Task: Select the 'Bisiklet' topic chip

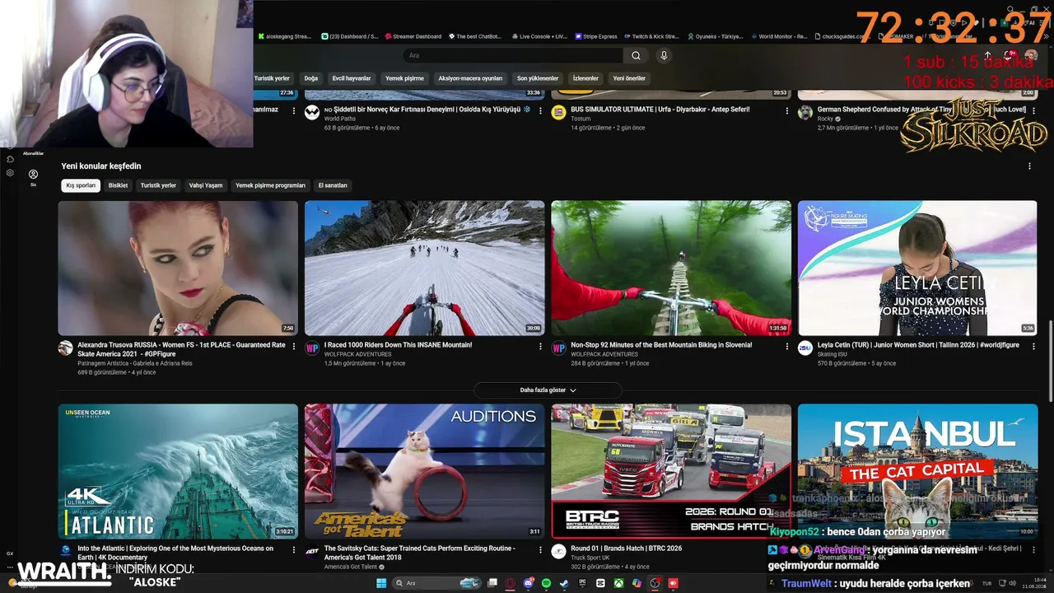Action: click(x=119, y=185)
